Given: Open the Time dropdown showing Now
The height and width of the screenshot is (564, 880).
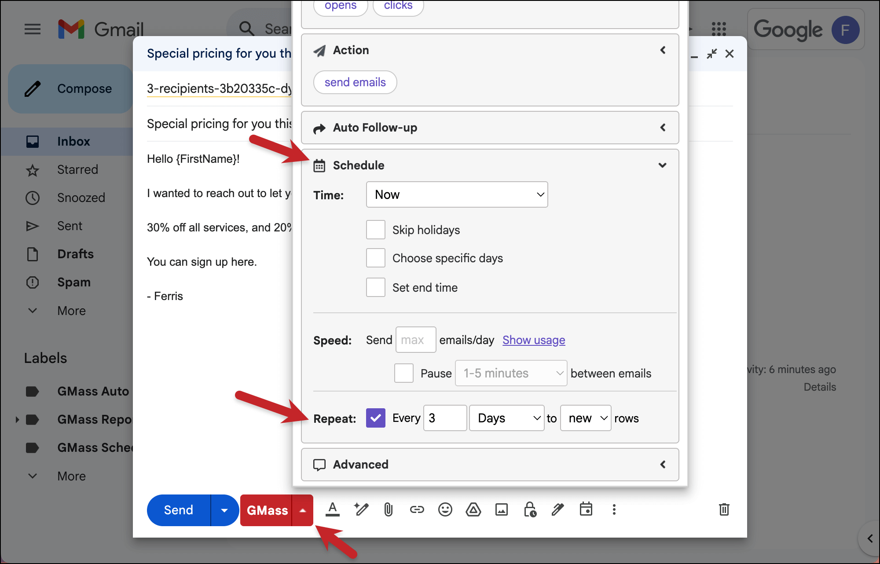Looking at the screenshot, I should tap(457, 194).
